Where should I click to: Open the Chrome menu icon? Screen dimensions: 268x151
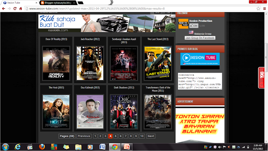tap(264, 8)
